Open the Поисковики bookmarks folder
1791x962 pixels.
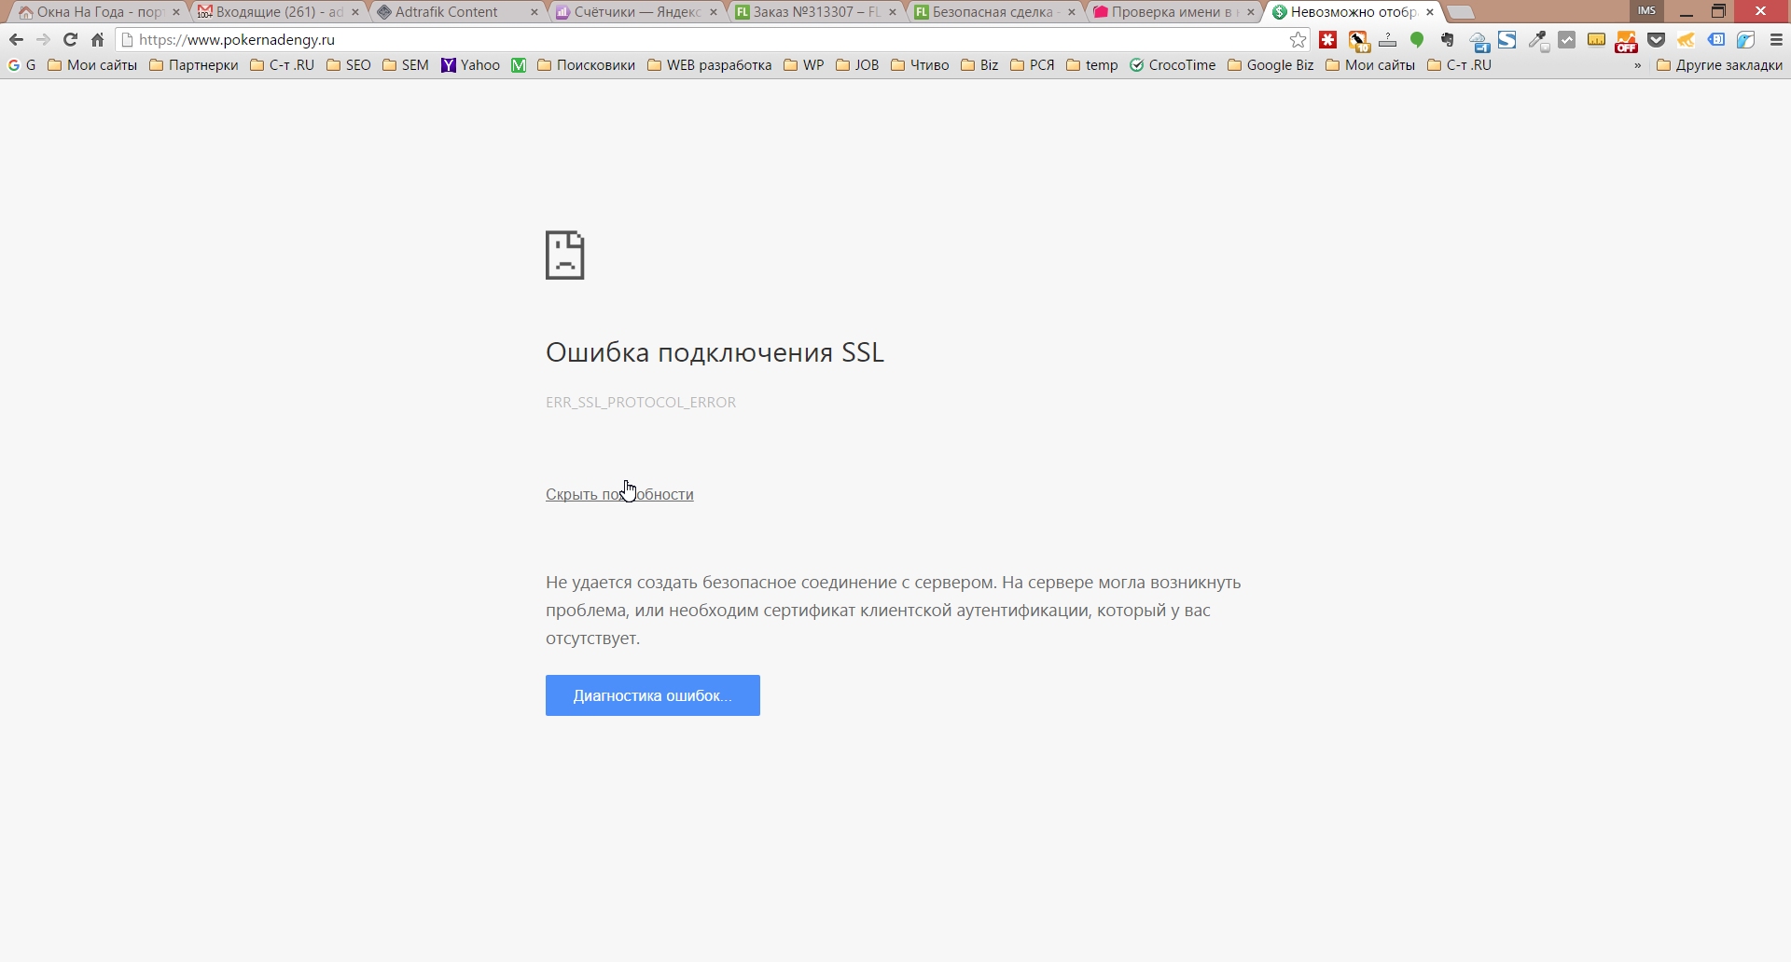pyautogui.click(x=587, y=65)
